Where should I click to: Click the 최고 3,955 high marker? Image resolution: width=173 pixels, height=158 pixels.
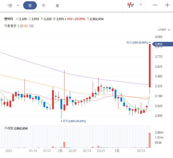138,42
